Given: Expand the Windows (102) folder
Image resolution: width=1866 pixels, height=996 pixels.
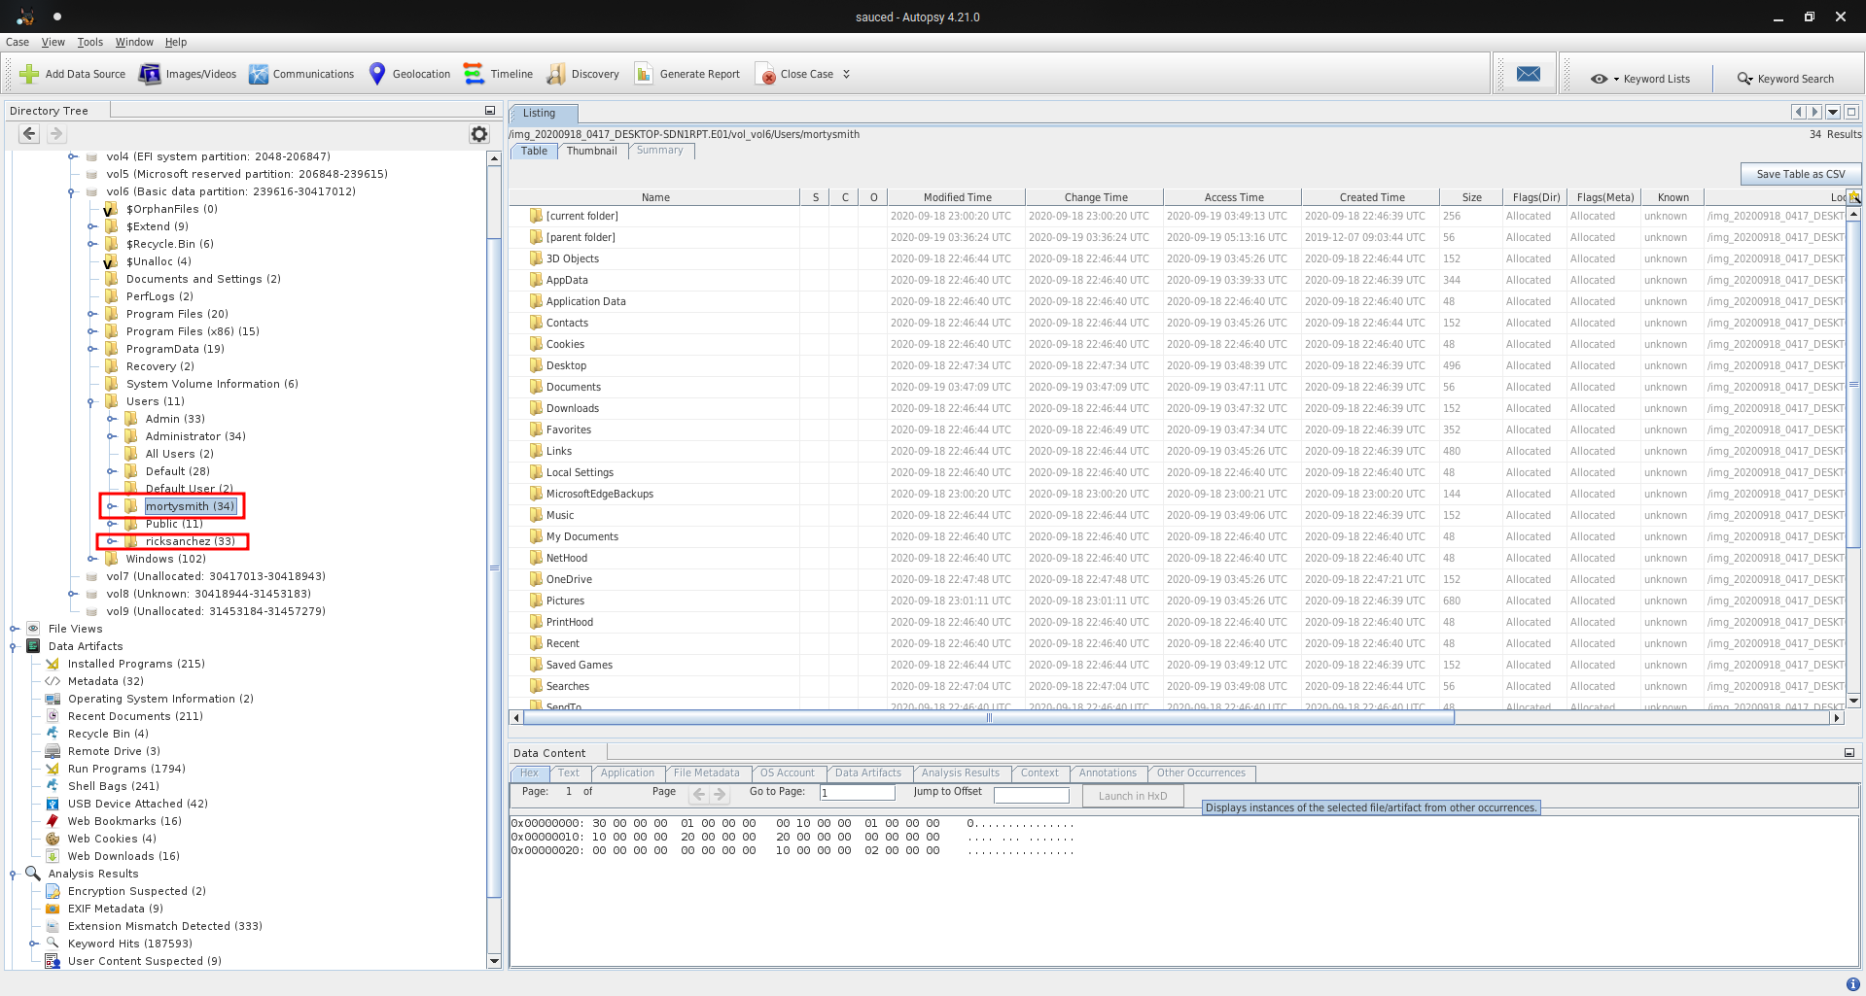Looking at the screenshot, I should pyautogui.click(x=92, y=559).
